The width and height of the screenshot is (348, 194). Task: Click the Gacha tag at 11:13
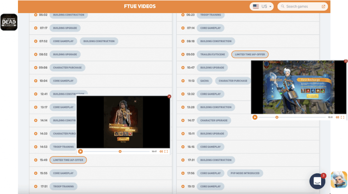[204, 81]
